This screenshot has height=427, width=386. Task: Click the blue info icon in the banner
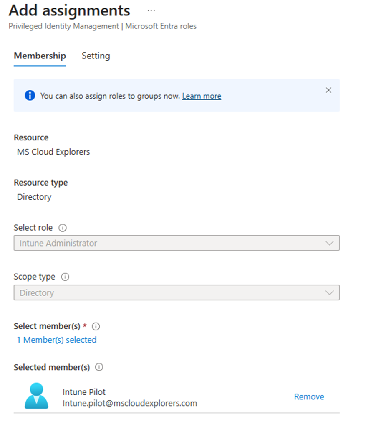[30, 96]
